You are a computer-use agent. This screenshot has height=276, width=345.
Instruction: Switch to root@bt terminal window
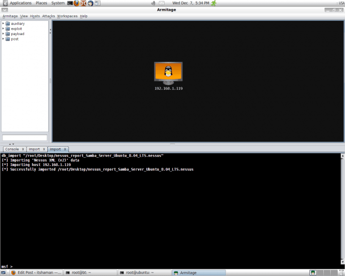(90, 273)
